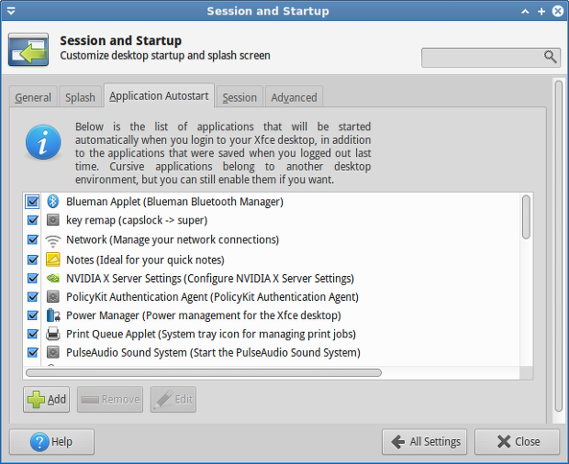Viewport: 569px width, 464px height.
Task: Disable key remap capslock autostart checkbox
Action: (x=33, y=220)
